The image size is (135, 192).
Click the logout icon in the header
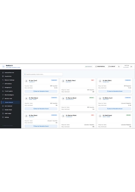131,67
